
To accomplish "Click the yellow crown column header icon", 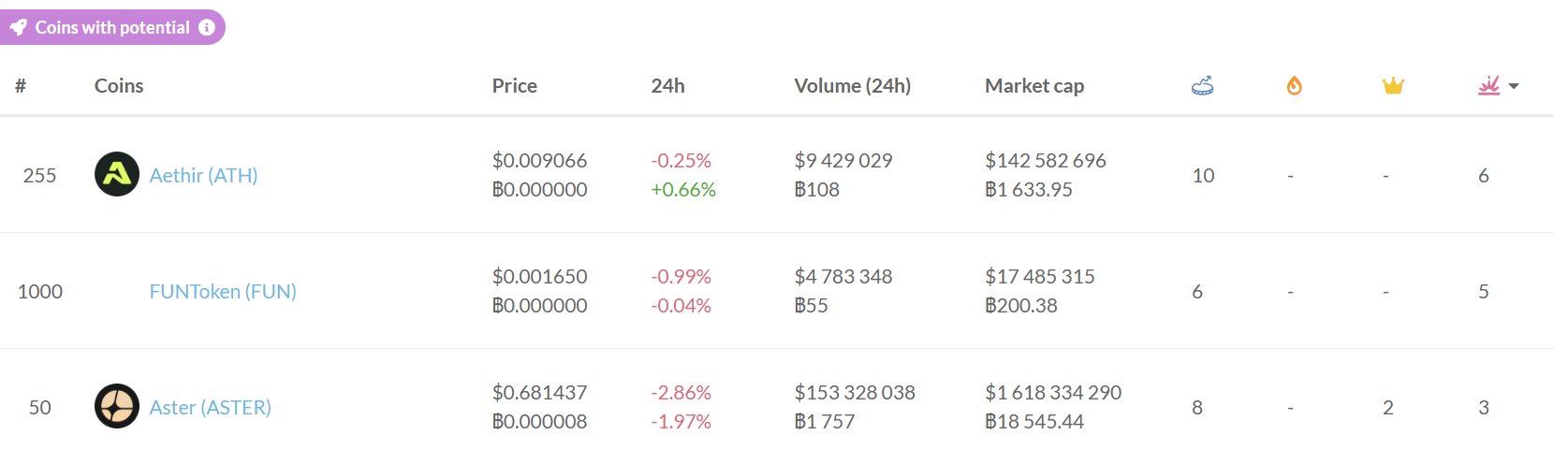I will tap(1393, 86).
